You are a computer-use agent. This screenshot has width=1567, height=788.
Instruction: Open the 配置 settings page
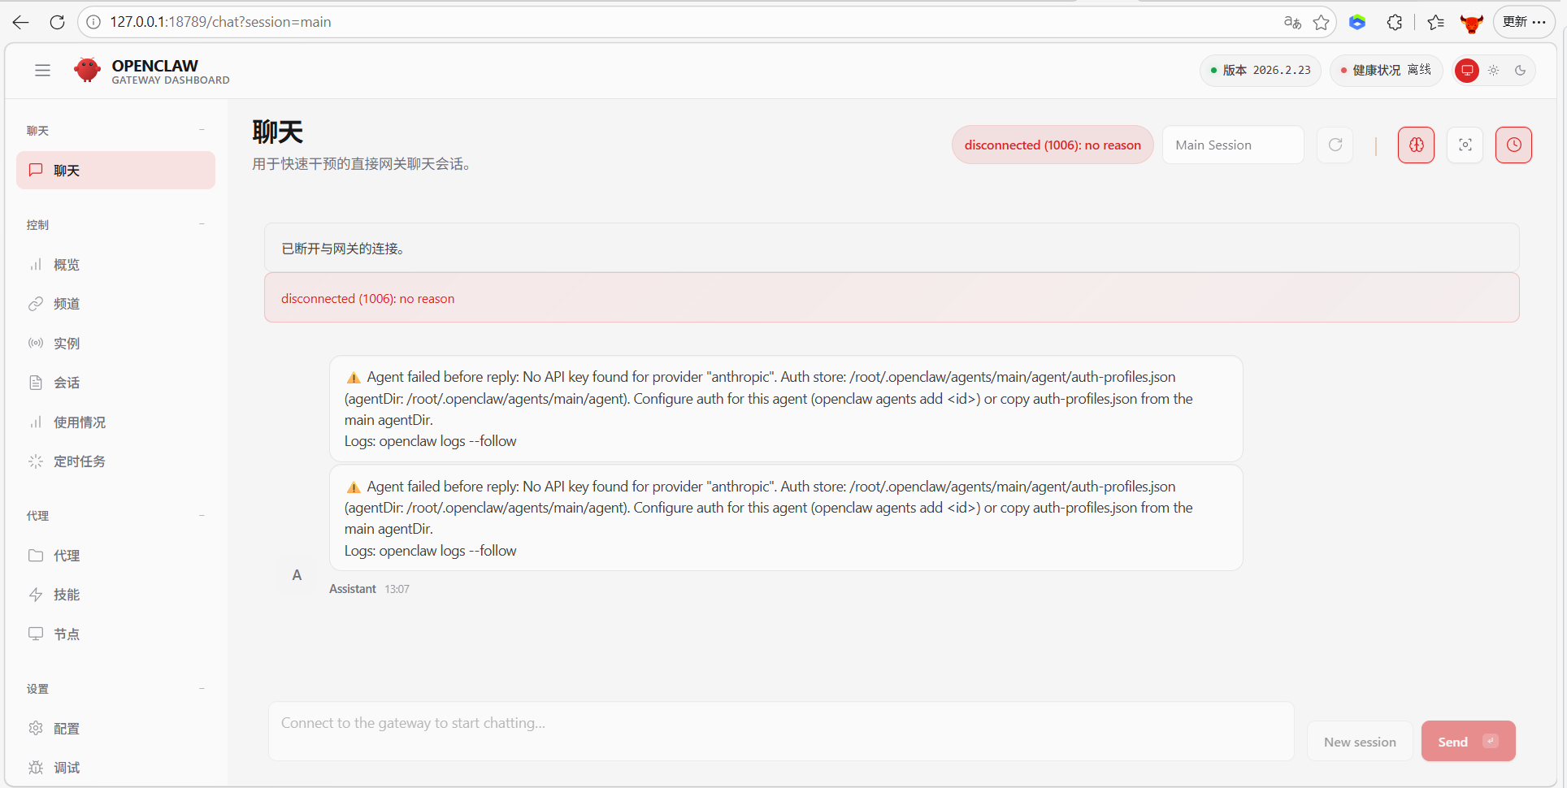[x=67, y=729]
